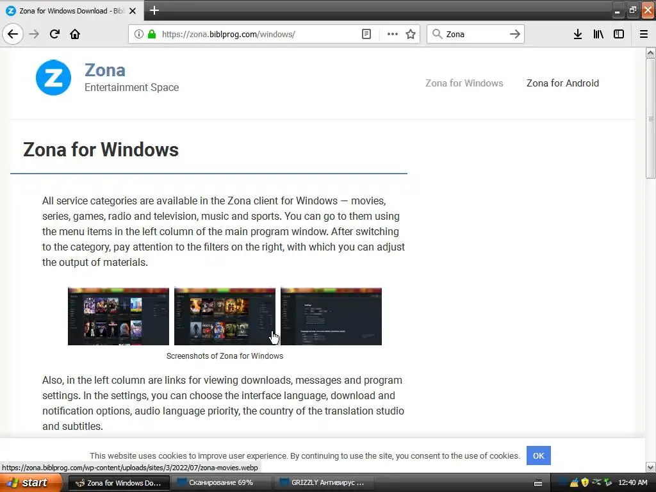Image resolution: width=656 pixels, height=492 pixels.
Task: Click the keyboard icon in the taskbar
Action: click(538, 483)
